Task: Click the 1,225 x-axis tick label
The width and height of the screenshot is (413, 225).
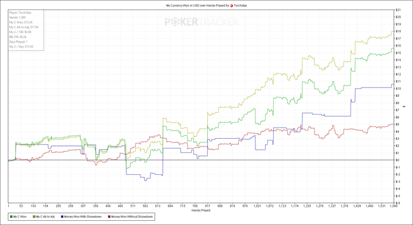Action: [x=307, y=206]
